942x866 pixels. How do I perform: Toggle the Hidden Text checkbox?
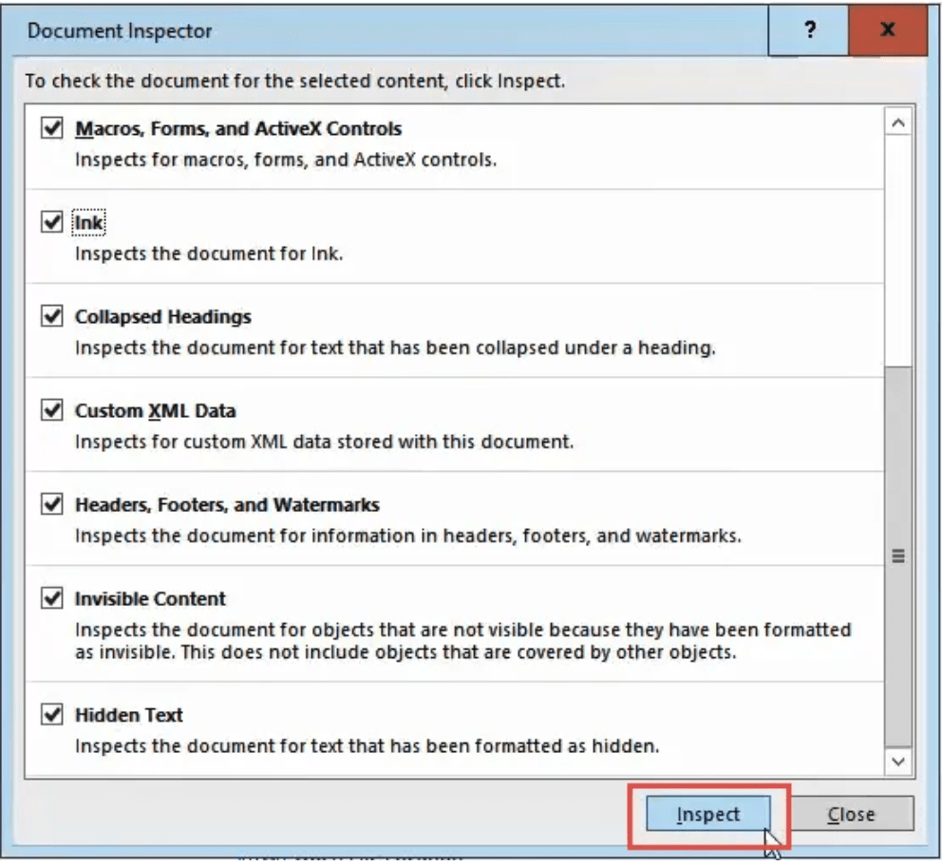click(x=51, y=715)
